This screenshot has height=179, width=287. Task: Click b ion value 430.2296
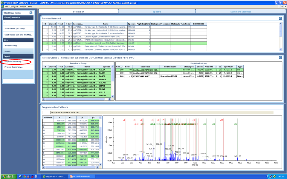coord(59,124)
